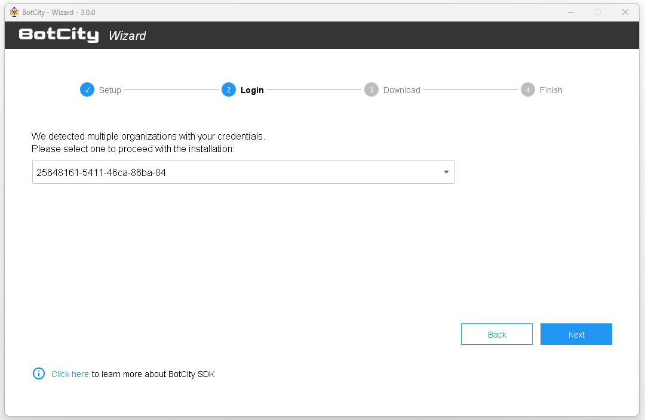This screenshot has width=645, height=420.
Task: Click the Download step circle icon
Action: pos(371,89)
